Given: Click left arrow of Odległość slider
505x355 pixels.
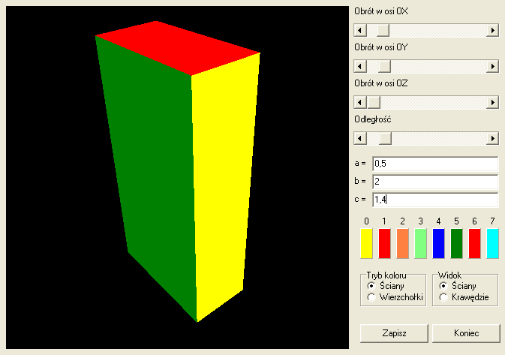Looking at the screenshot, I should [x=360, y=138].
